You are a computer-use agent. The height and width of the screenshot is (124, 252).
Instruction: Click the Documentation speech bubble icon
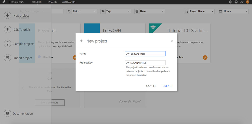tap(7, 113)
